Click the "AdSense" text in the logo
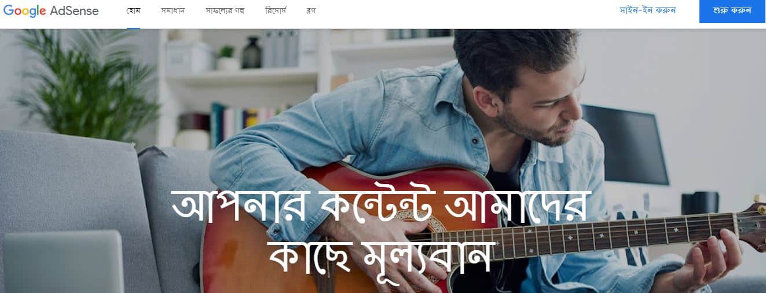The height and width of the screenshot is (293, 766). pos(74,11)
